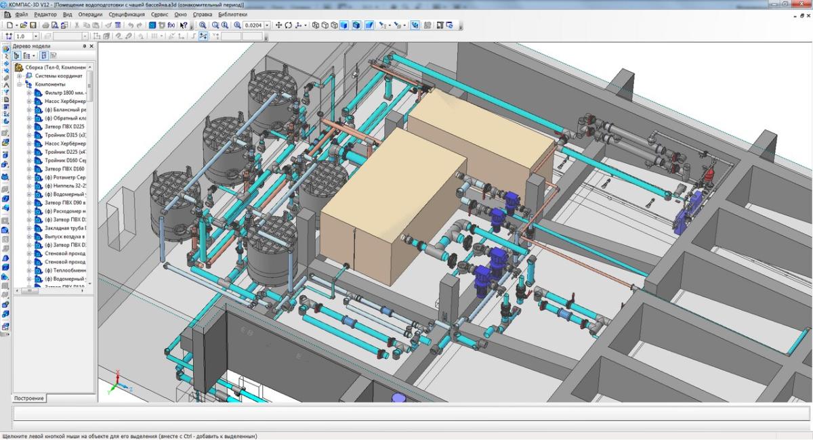Click the Zoom window magnifier icon

[203, 25]
